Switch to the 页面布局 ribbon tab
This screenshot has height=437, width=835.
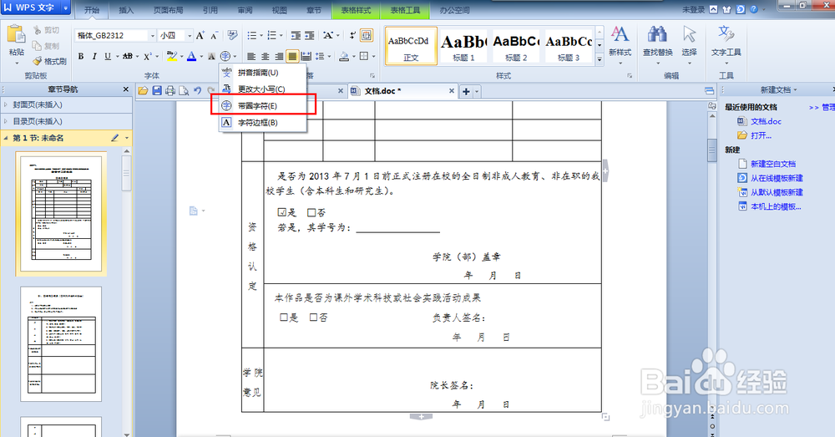(169, 10)
